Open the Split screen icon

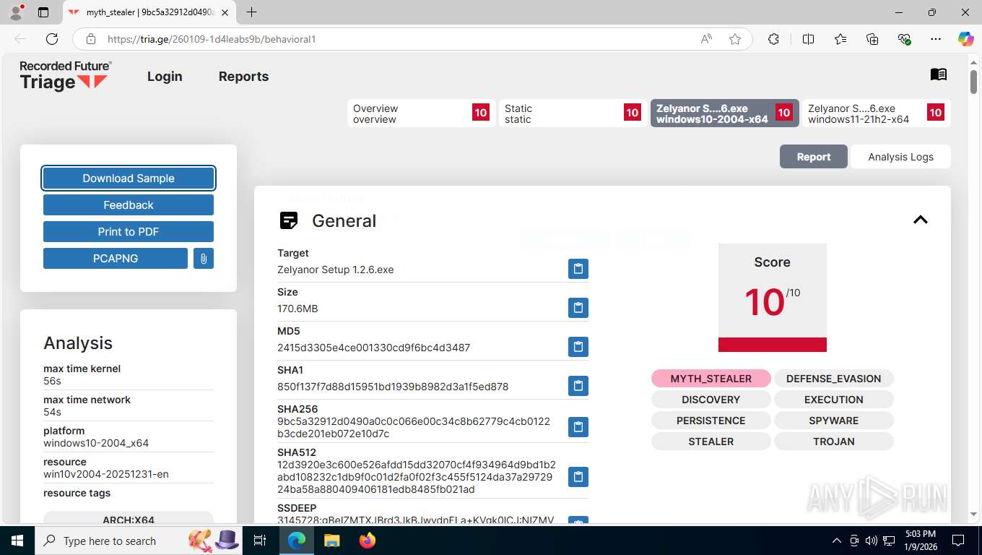808,39
